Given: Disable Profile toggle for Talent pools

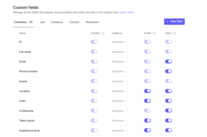Looking at the screenshot, I should coord(147,120).
